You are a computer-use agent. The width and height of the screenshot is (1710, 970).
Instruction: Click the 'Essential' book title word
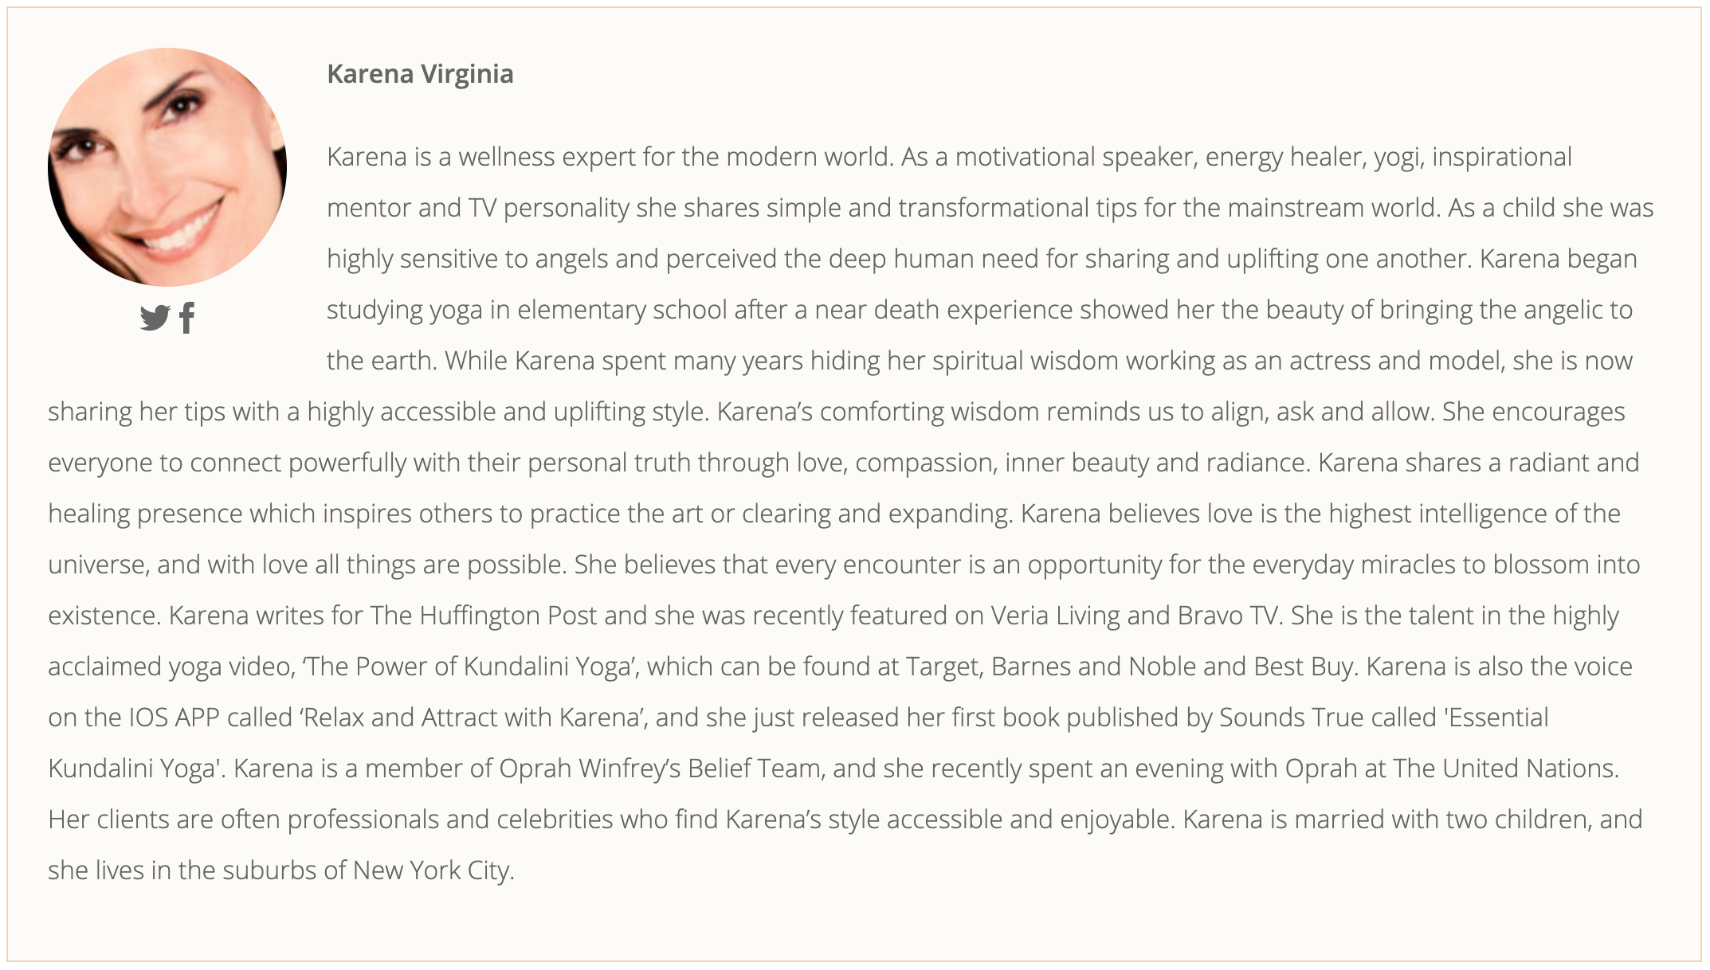(1497, 718)
